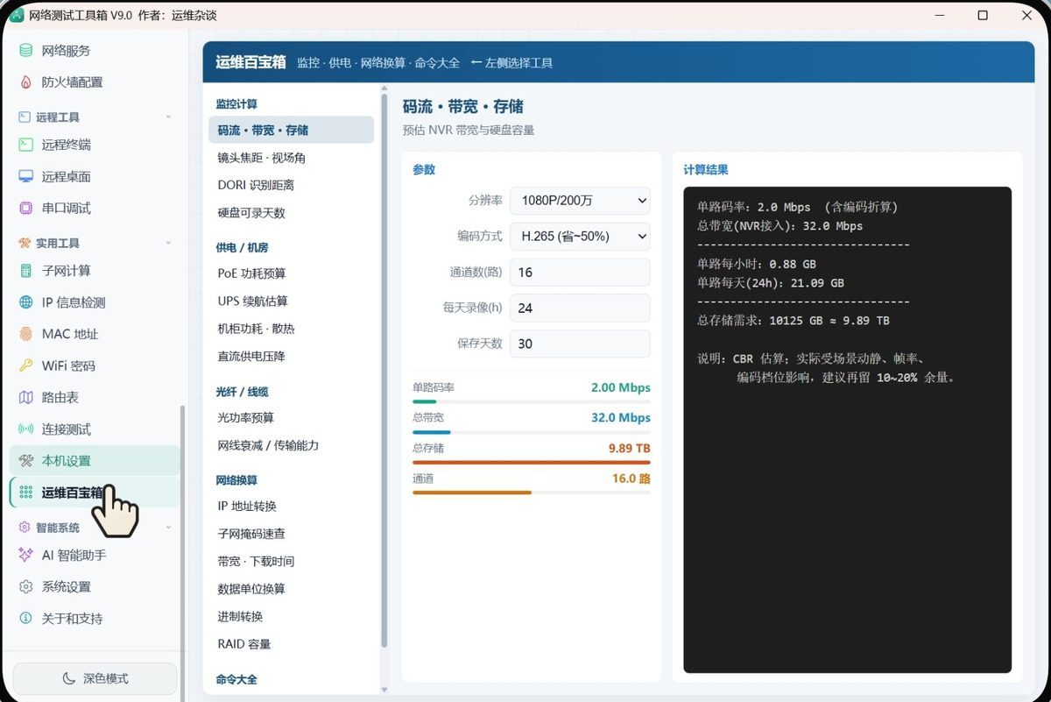Click the 监控计算 category heading
Viewport: 1051px width, 702px height.
[x=236, y=104]
